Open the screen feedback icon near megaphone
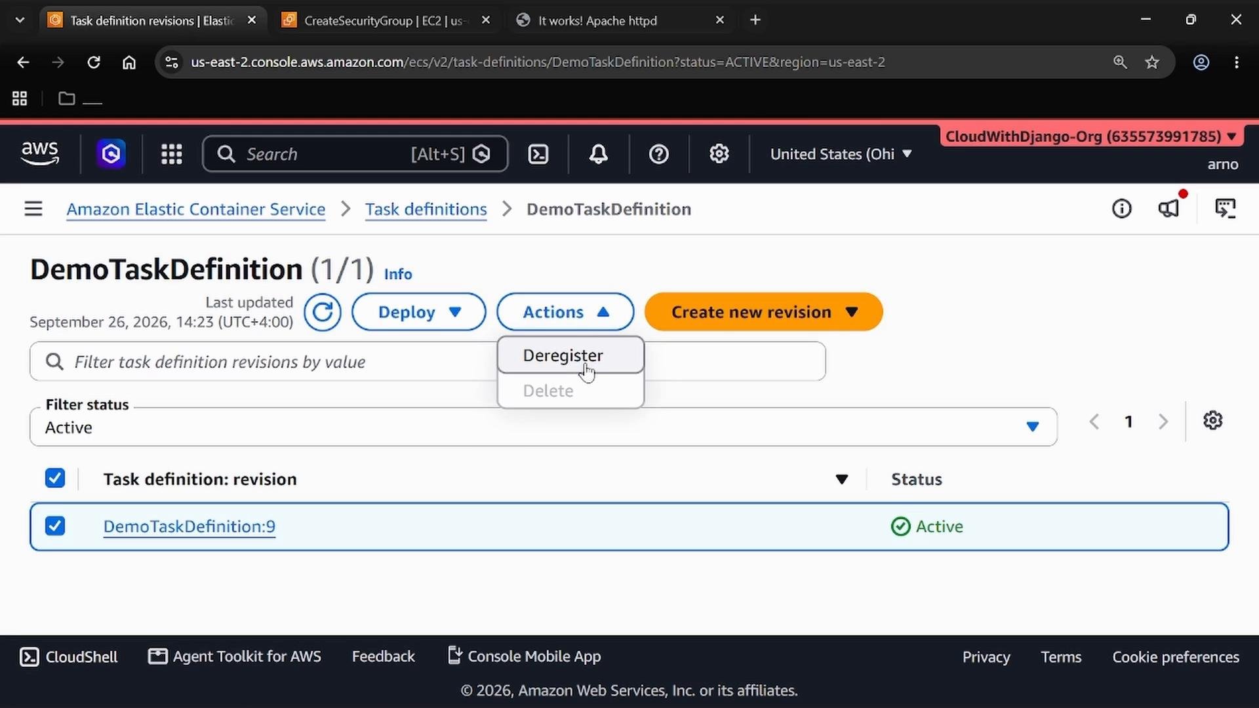The width and height of the screenshot is (1259, 708). pos(1225,209)
